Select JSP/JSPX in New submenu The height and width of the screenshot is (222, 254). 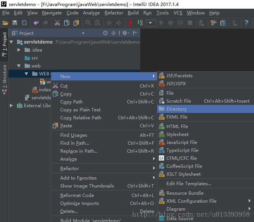[205, 84]
